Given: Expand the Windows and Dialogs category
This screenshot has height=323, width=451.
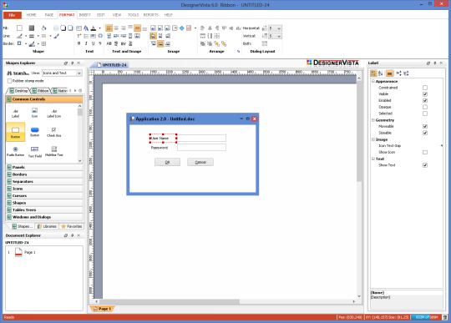Looking at the screenshot, I should [44, 217].
